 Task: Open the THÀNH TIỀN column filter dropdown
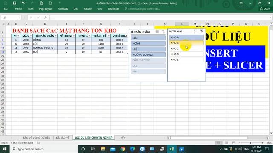(x=109, y=36)
